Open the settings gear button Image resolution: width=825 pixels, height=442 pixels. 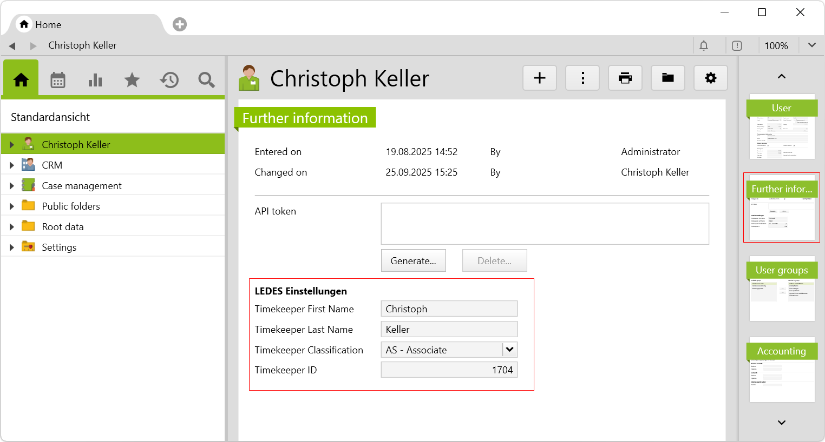pyautogui.click(x=710, y=78)
